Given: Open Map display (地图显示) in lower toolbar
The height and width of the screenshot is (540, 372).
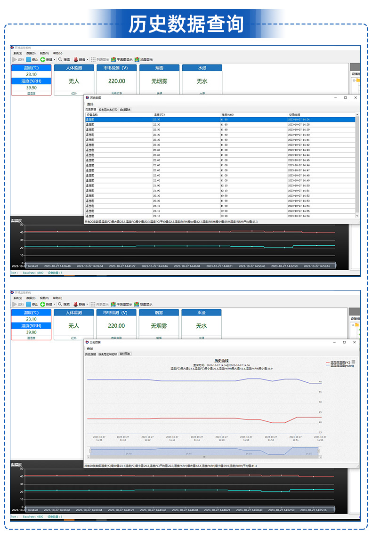Looking at the screenshot, I should pos(137,304).
